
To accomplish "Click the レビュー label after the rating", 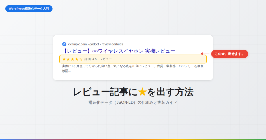I will 106,59.
